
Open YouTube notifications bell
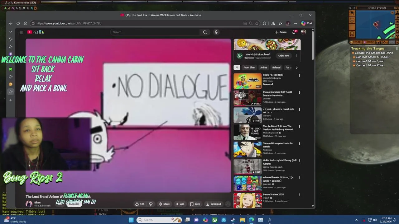(x=294, y=32)
